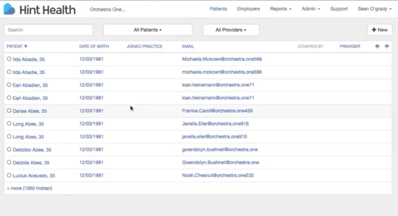Select circle for Long Abee with lowercase janella.eiler email
The height and width of the screenshot is (216, 398).
tap(9, 137)
